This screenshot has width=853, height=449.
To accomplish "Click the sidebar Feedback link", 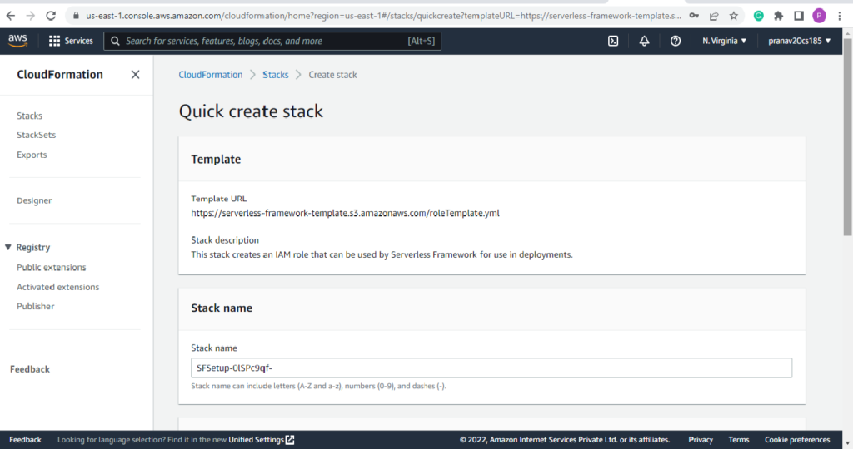I will [x=30, y=369].
